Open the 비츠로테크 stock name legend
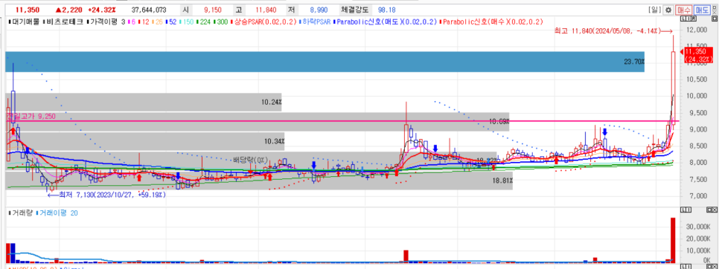Viewport: 719px width, 269px height. point(63,22)
